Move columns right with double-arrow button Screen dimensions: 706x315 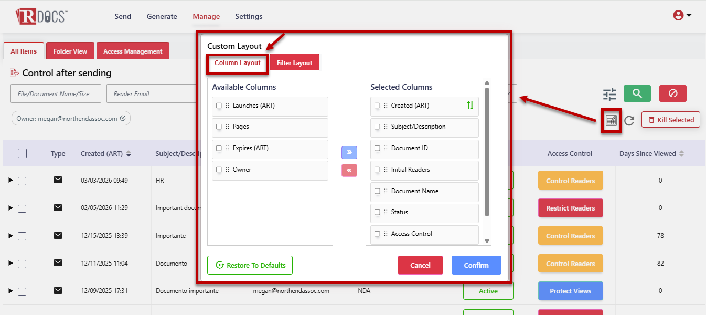pyautogui.click(x=349, y=152)
